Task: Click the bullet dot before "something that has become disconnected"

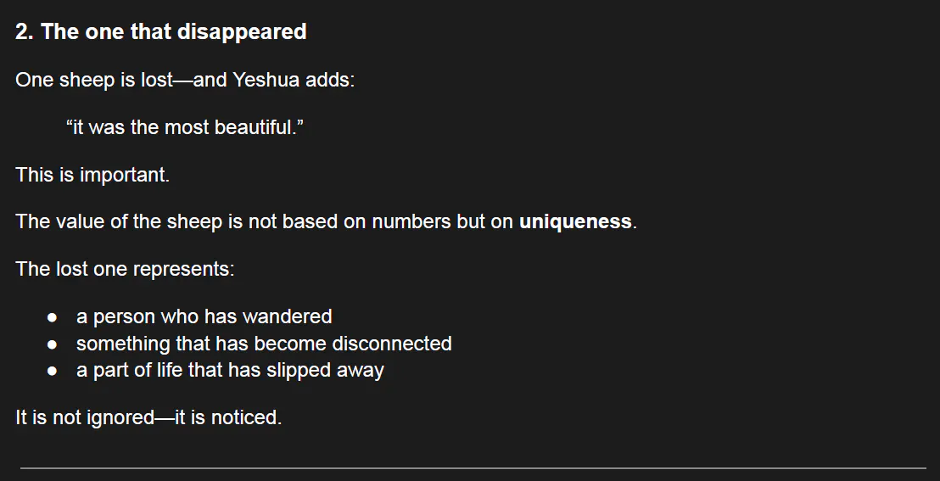Action: pyautogui.click(x=53, y=344)
